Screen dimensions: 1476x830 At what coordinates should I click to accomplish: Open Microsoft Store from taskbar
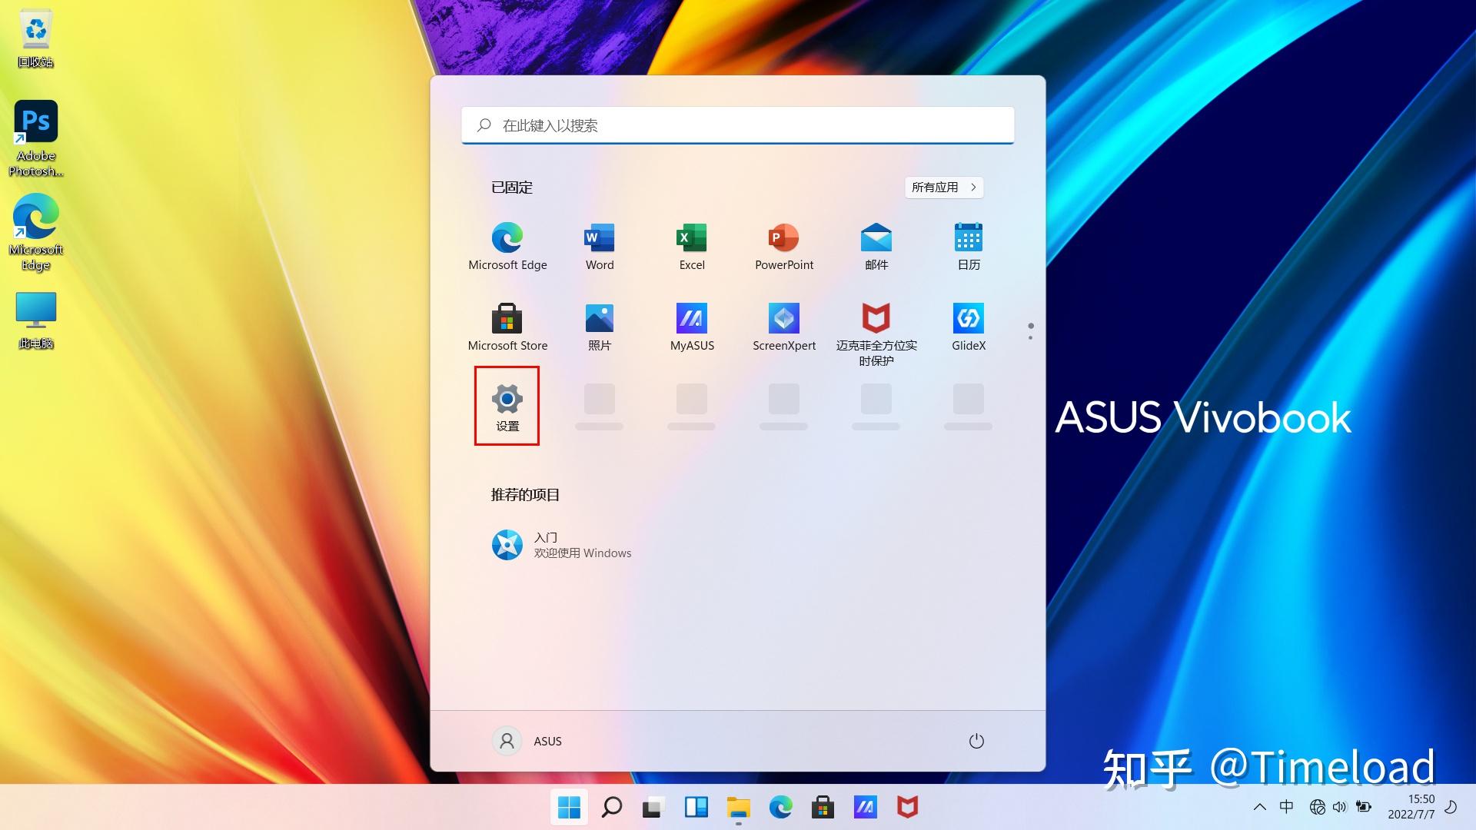[823, 807]
